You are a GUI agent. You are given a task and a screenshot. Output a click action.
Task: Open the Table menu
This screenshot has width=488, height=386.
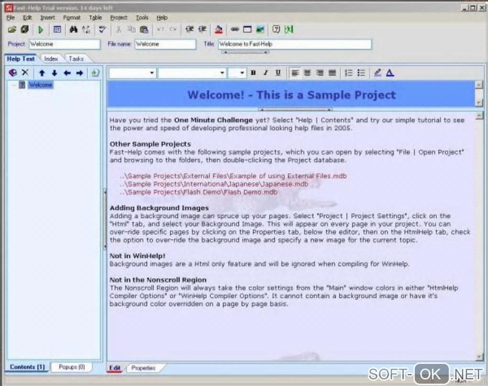(x=95, y=17)
